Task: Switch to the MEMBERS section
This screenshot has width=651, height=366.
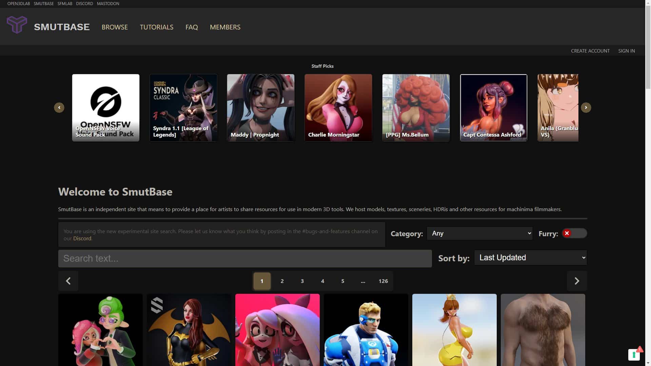Action: tap(225, 27)
